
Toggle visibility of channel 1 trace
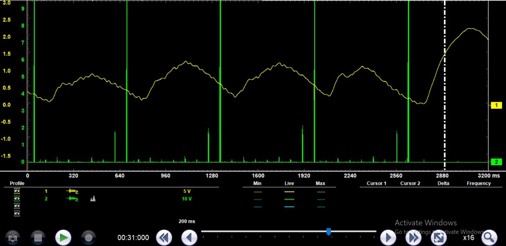[18, 191]
